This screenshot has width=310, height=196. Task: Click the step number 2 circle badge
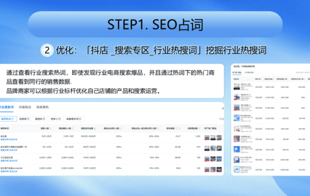coord(47,50)
